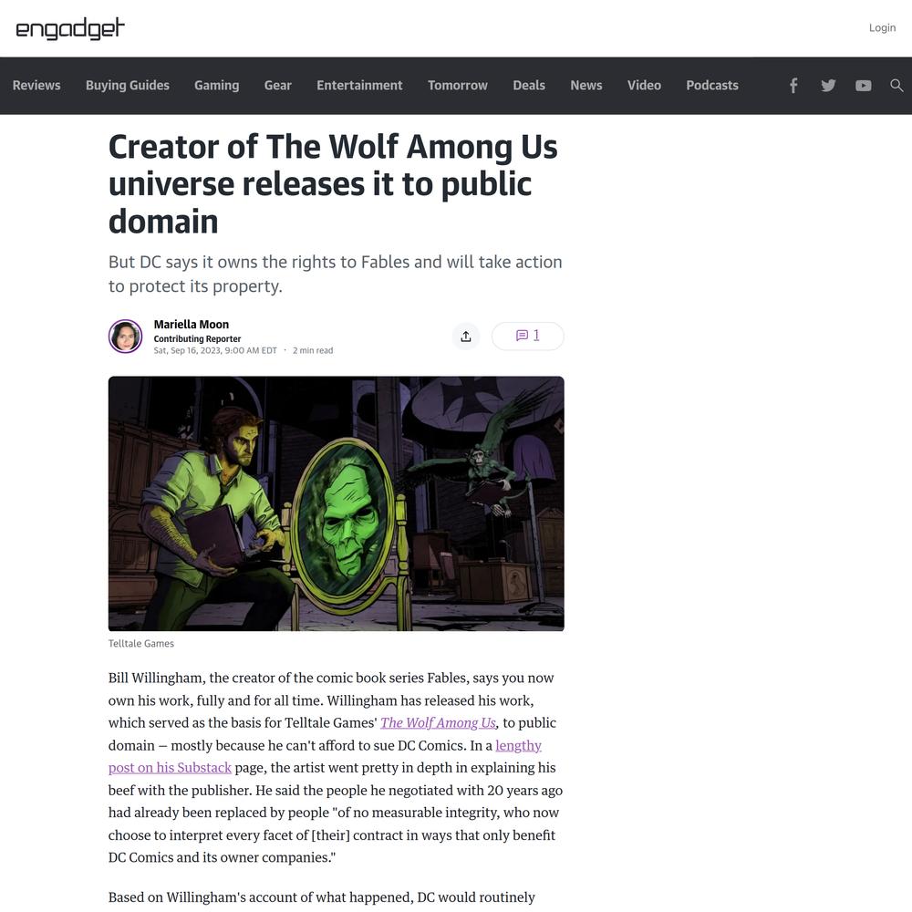Click the Wolf Among Us article image
This screenshot has height=912, width=912.
337,503
